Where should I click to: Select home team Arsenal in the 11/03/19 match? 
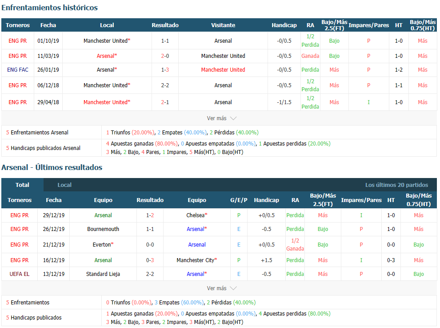click(x=107, y=56)
